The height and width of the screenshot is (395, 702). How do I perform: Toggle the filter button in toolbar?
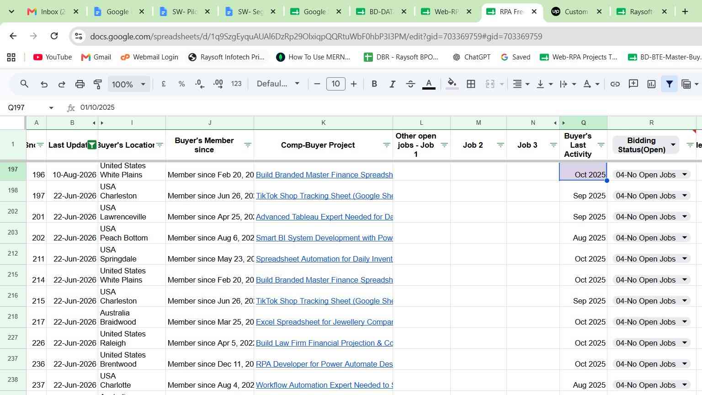pos(670,84)
